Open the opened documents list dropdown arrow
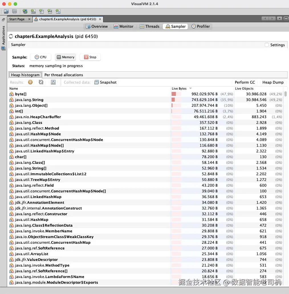This screenshot has height=294, width=289. pyautogui.click(x=280, y=18)
